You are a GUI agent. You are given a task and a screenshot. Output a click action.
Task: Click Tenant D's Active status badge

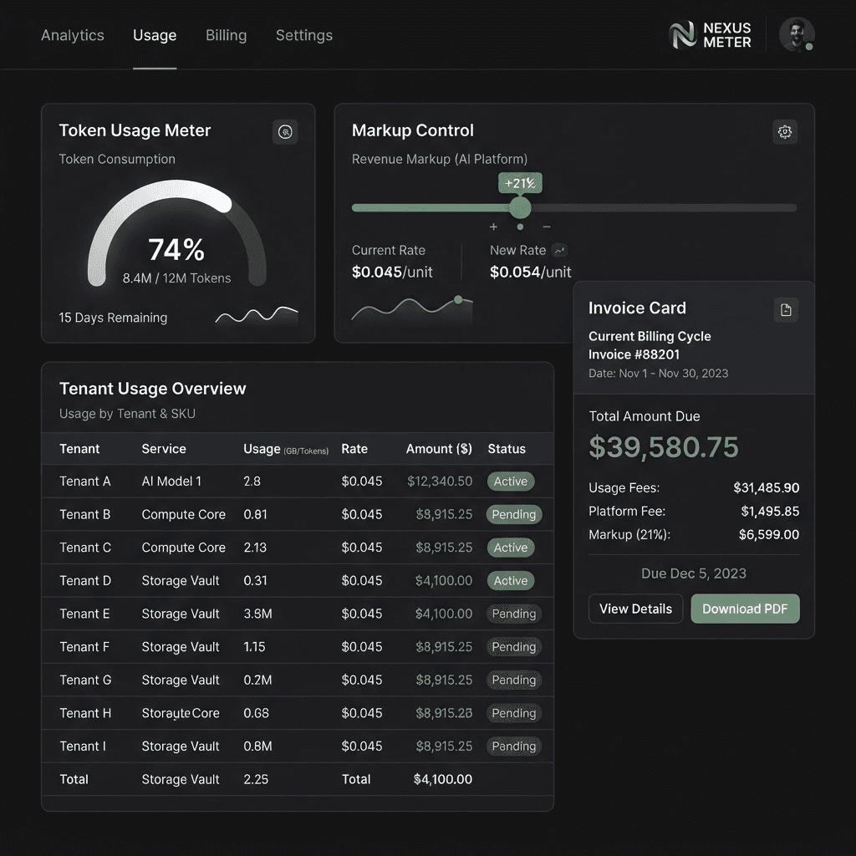(511, 581)
